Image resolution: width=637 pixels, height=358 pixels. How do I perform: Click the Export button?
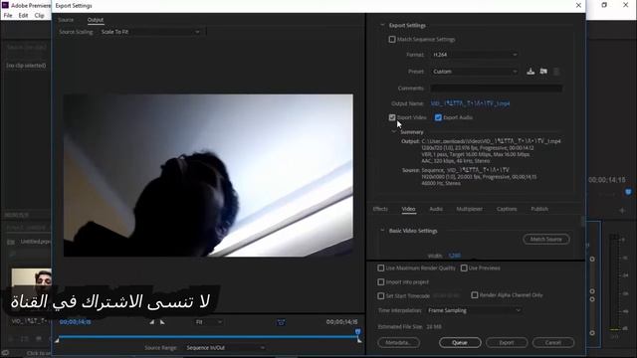coord(507,342)
